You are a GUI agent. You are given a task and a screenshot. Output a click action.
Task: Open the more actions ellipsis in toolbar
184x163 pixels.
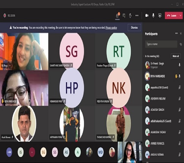tap(137, 16)
